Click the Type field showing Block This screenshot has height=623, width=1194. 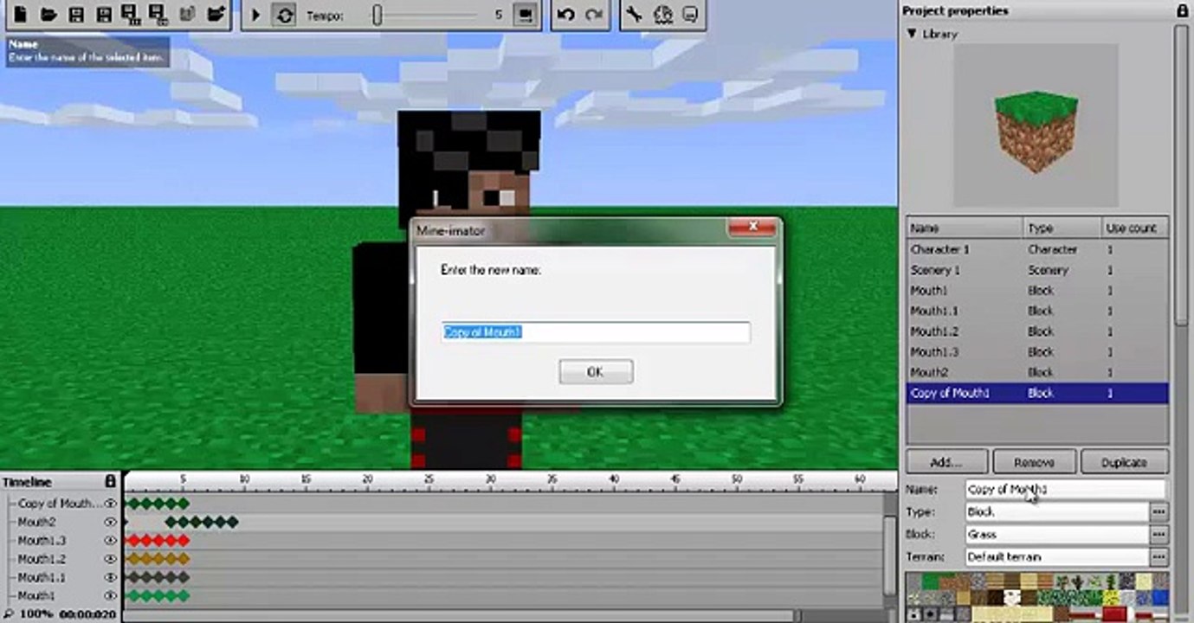(1056, 512)
